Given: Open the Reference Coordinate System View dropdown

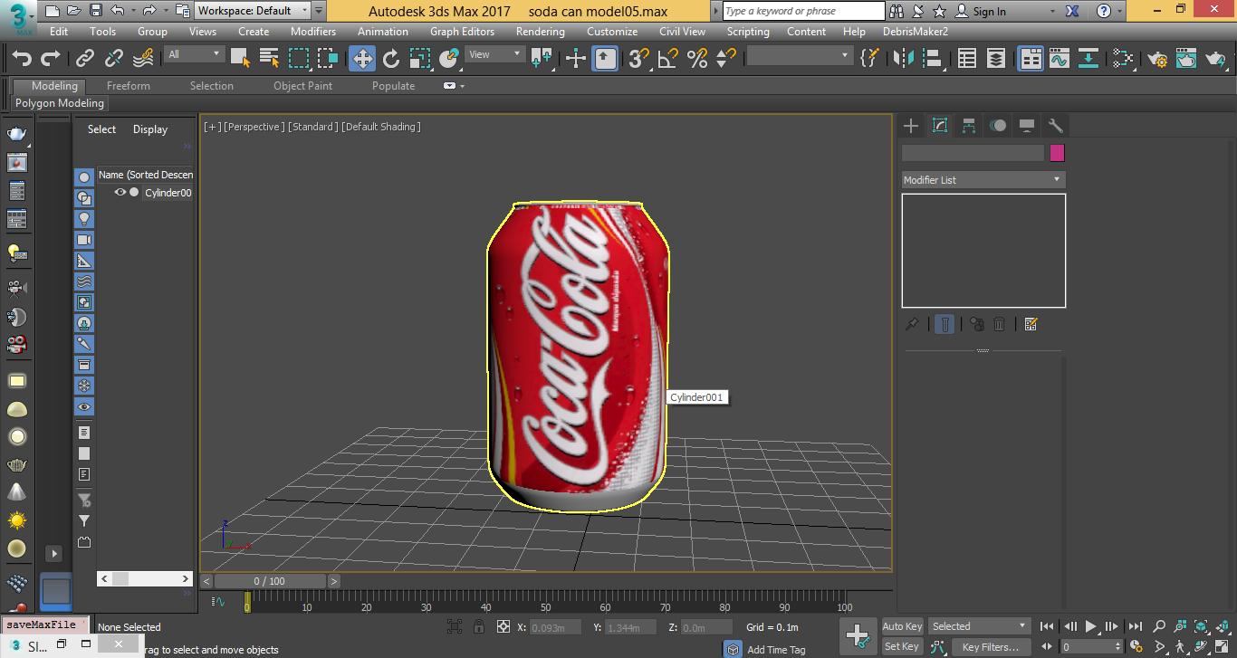Looking at the screenshot, I should tap(494, 54).
